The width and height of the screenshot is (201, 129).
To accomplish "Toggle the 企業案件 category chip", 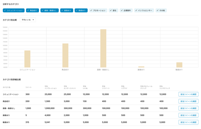I will tap(126, 10).
